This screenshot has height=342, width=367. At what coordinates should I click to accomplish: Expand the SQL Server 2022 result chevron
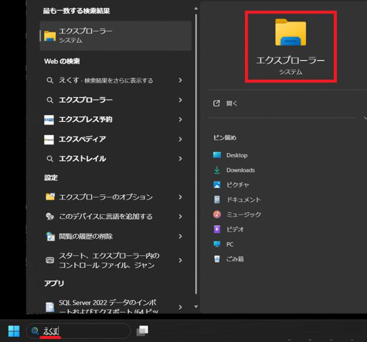click(180, 307)
